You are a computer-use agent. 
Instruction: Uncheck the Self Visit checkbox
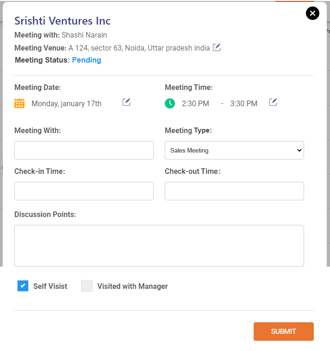(x=23, y=286)
